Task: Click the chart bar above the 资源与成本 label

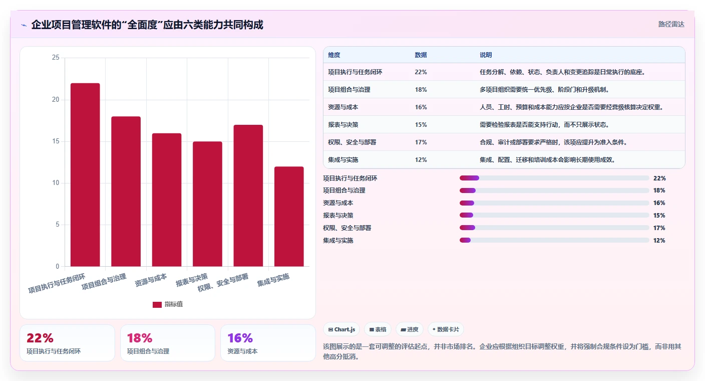Action: (x=167, y=200)
